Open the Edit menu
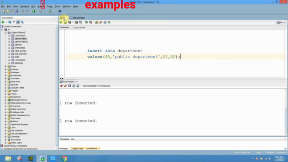 [x=9, y=6]
